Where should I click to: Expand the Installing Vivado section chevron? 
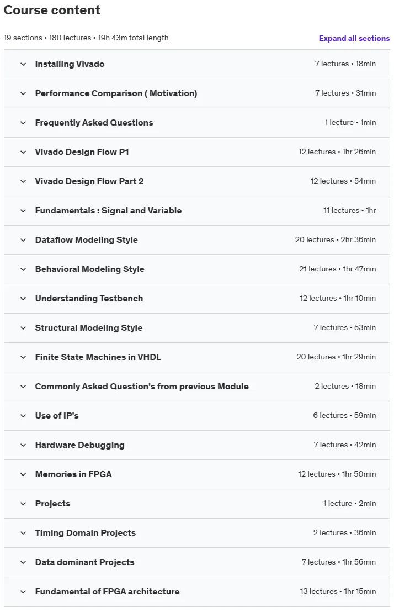coord(23,64)
